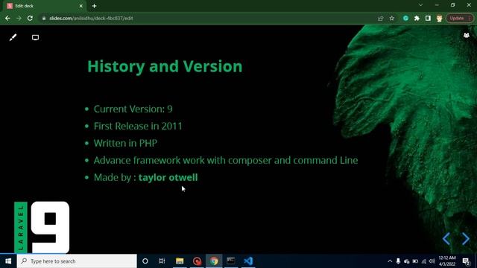Image resolution: width=477 pixels, height=268 pixels.
Task: Open the notification center icon
Action: [466, 261]
